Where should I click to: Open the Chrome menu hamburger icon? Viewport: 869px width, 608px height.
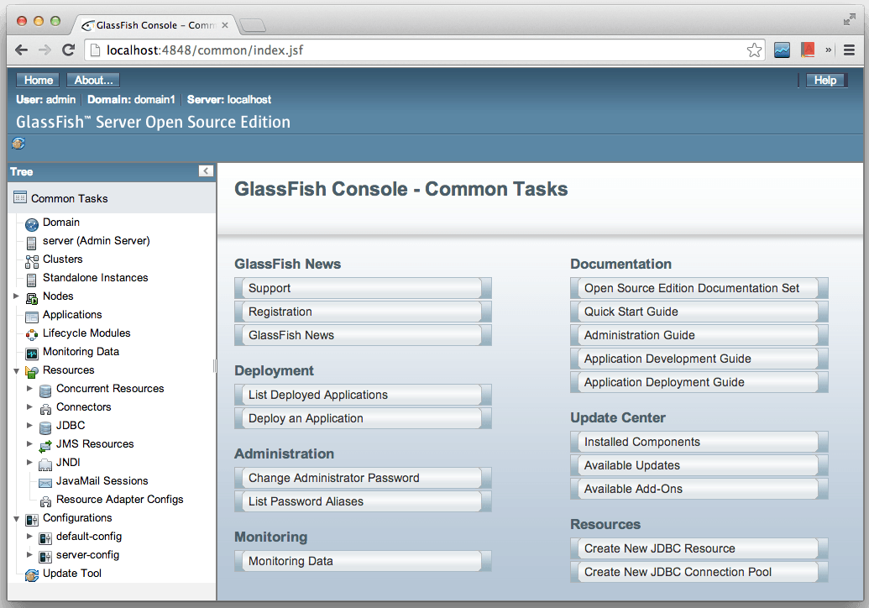tap(849, 50)
